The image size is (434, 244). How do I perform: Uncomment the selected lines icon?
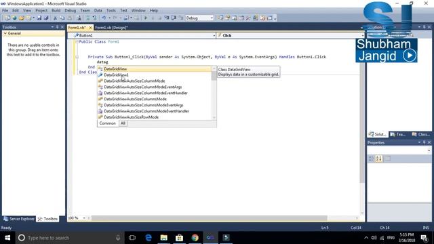[94, 18]
